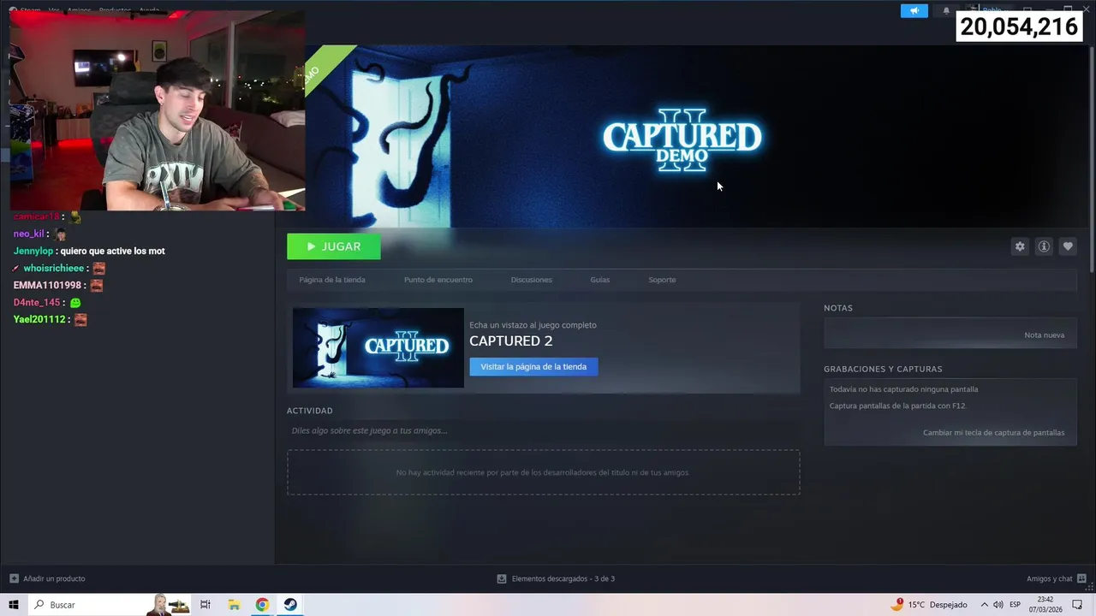
Task: Click the library page vertical scrollbar
Action: point(1092,158)
